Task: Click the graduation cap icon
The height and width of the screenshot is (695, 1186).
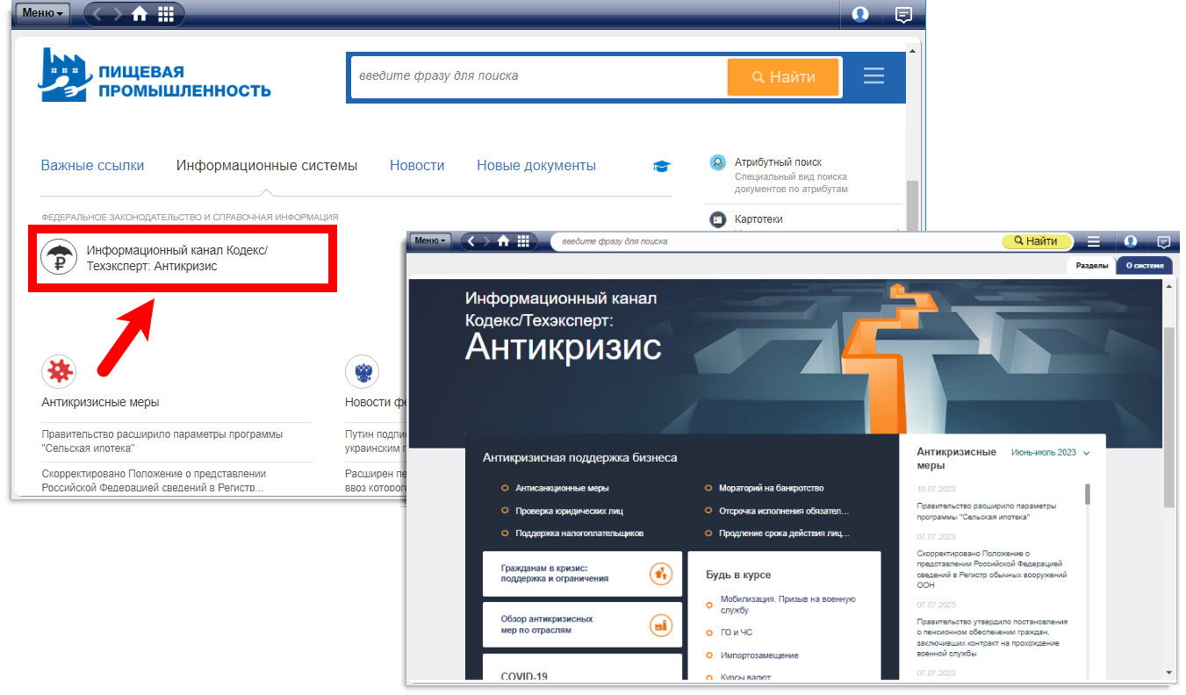Action: click(661, 166)
